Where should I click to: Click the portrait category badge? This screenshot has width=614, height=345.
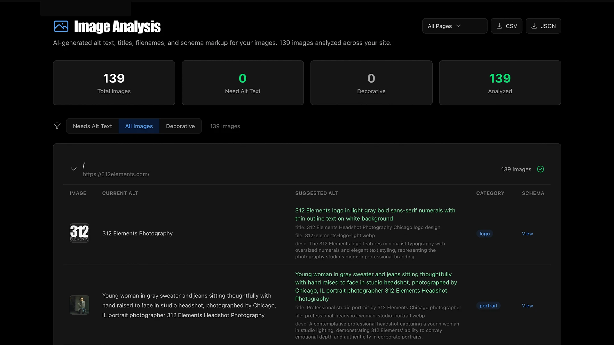pos(488,306)
